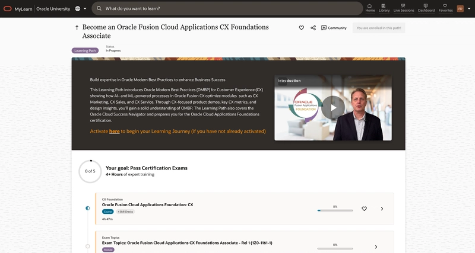The width and height of the screenshot is (475, 253).
Task: Click the '0 of 5' progress circle
Action: coord(90,171)
